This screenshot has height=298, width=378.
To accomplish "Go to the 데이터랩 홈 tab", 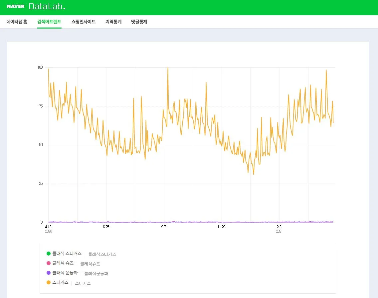I will [17, 22].
